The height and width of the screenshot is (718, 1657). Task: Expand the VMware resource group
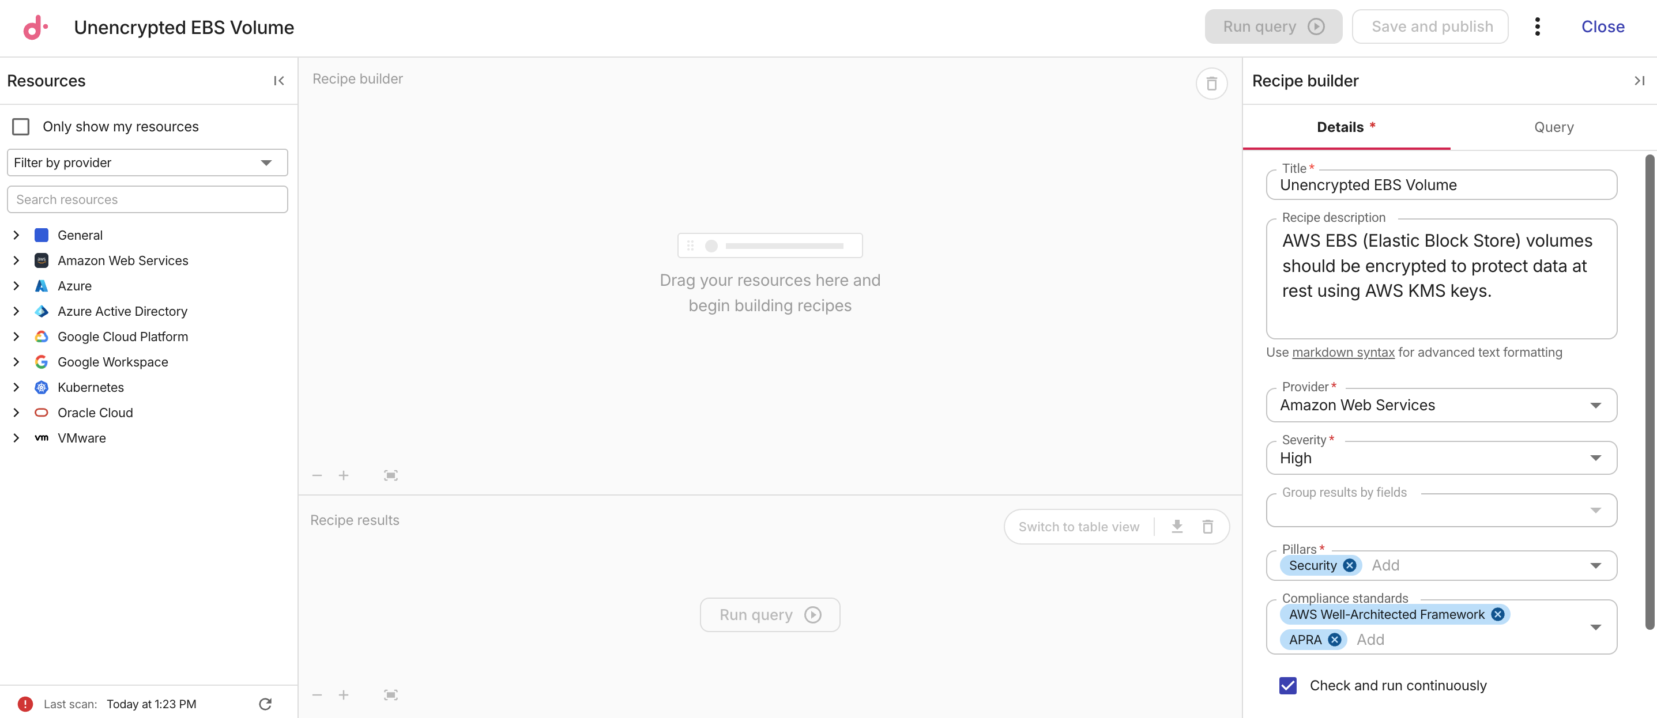pyautogui.click(x=16, y=438)
